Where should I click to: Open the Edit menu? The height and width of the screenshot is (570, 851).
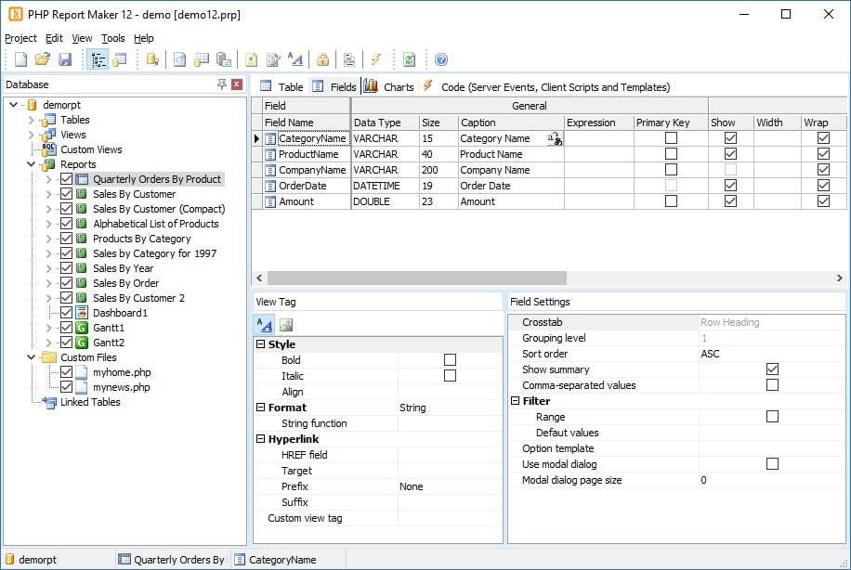[54, 38]
